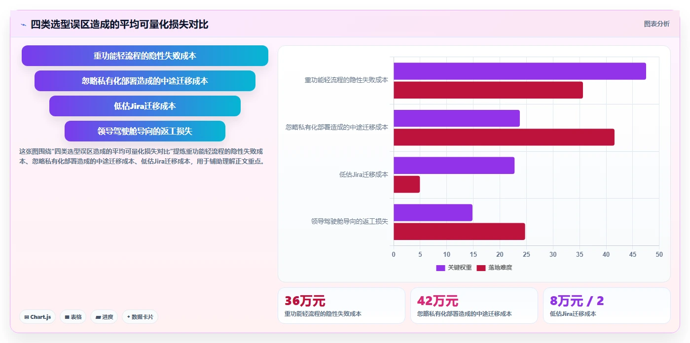Image resolution: width=690 pixels, height=343 pixels.
Task: Click the caption under the 42万元 card
Action: [465, 314]
